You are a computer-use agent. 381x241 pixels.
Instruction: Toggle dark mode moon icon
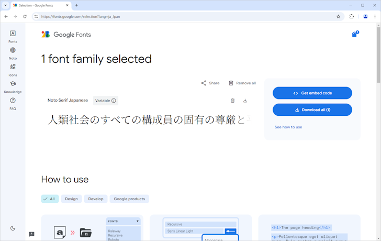click(x=13, y=228)
